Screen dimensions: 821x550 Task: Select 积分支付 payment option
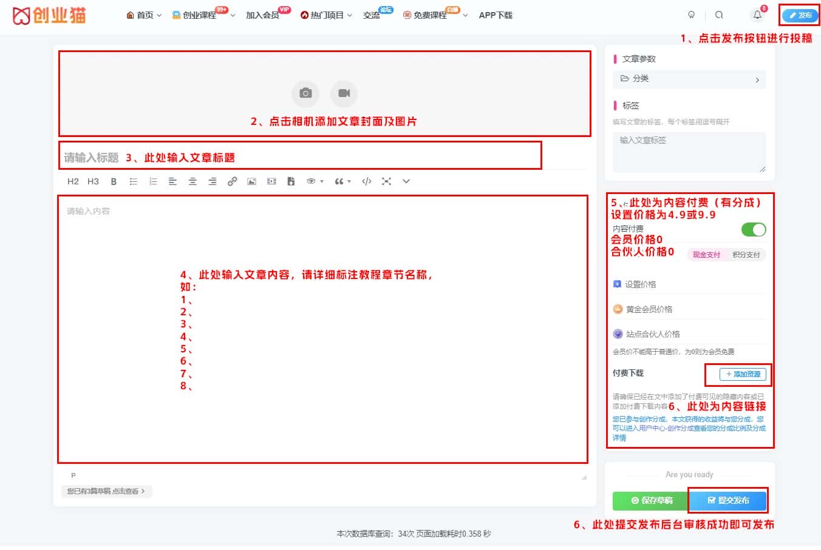coord(746,255)
